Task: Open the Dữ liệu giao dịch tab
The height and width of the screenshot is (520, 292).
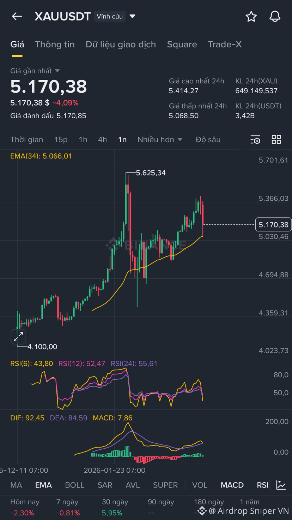Action: tap(121, 45)
